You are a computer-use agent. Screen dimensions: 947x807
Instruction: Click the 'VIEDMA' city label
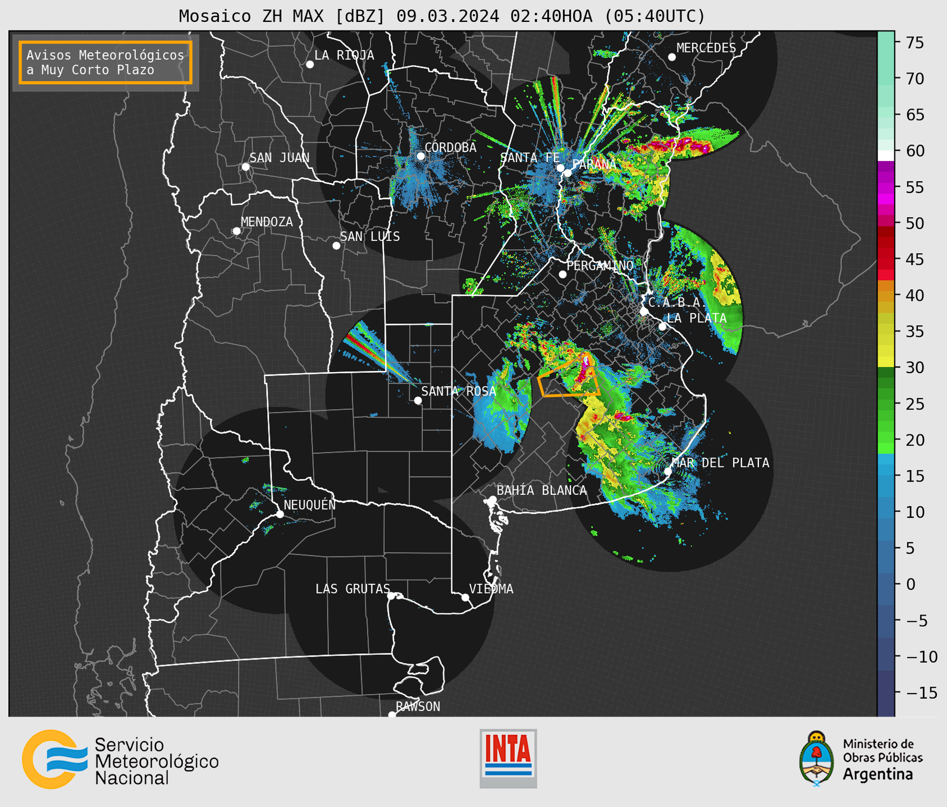[x=491, y=589]
